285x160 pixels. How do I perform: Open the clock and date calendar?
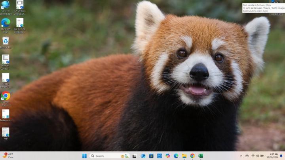pos(274,156)
